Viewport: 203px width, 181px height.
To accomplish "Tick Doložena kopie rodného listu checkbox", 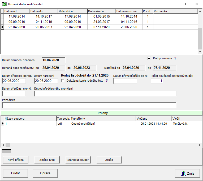I will pyautogui.click(x=63, y=81).
